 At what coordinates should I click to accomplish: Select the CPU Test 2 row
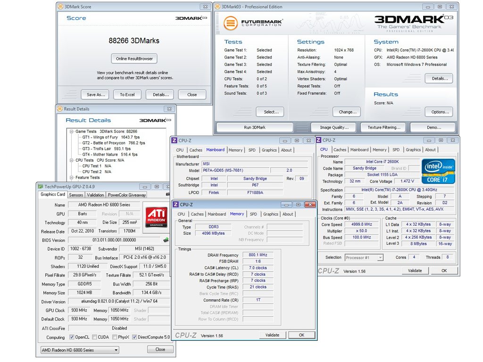click(97, 172)
